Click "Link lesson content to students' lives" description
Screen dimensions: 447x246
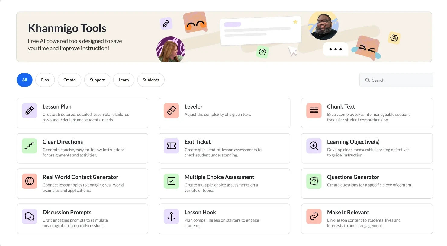click(x=364, y=223)
